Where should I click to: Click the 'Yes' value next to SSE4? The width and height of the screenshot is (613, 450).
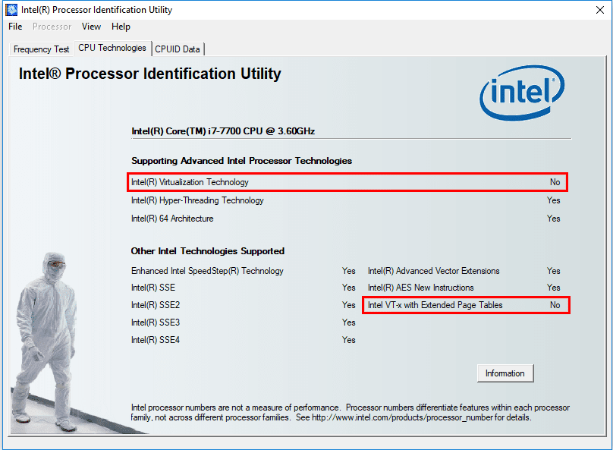point(348,340)
